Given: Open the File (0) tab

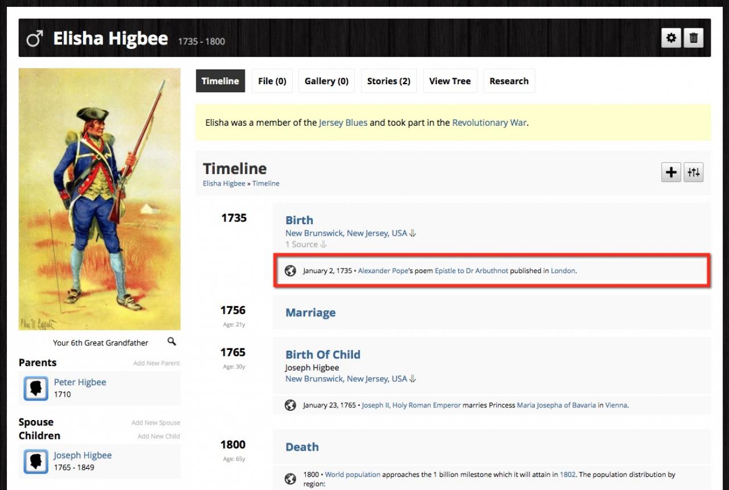Looking at the screenshot, I should [272, 81].
